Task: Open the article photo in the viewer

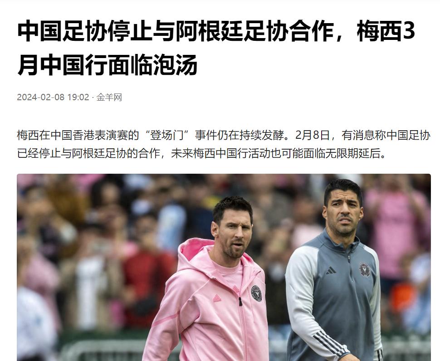Action: click(224, 267)
